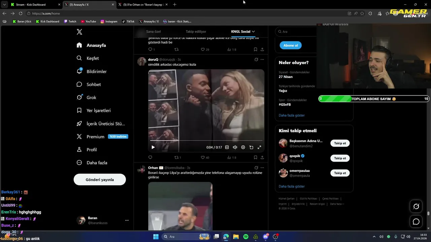The height and width of the screenshot is (242, 431).
Task: Play the doruQ post video
Action: tap(153, 147)
